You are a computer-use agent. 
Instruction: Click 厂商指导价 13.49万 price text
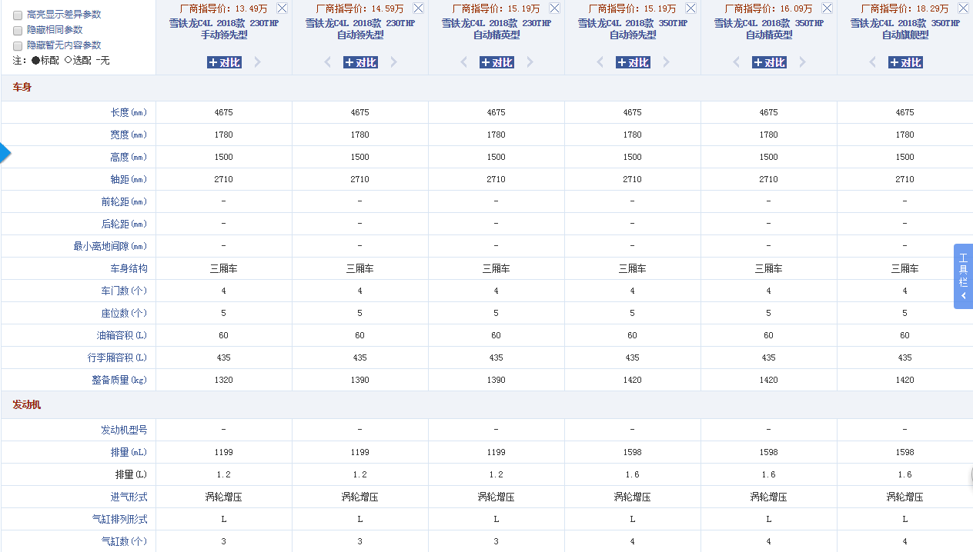[x=222, y=8]
